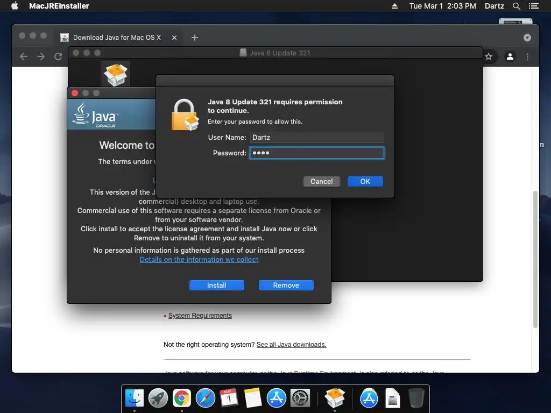The height and width of the screenshot is (413, 551).
Task: Click the Password field
Action: click(316, 153)
